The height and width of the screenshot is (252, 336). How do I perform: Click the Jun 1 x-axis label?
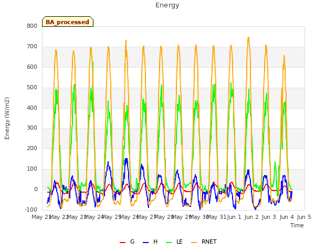click(x=234, y=217)
